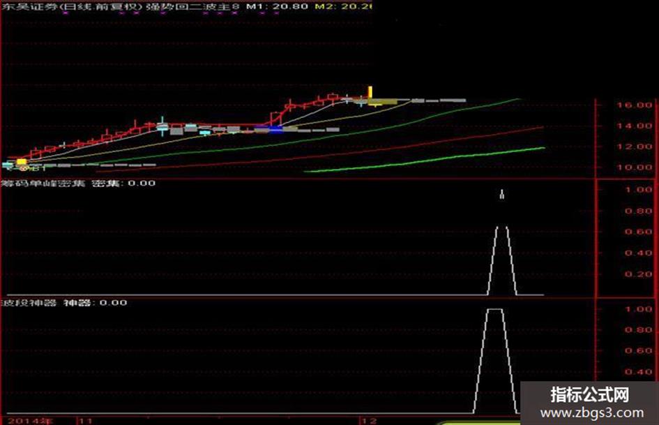The height and width of the screenshot is (425, 659).
Task: Click the 14.00 price axis label
Action: click(x=634, y=126)
